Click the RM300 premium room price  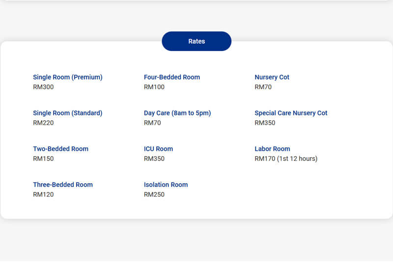(43, 87)
